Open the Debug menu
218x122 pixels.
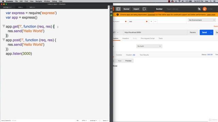pyautogui.click(x=54, y=1)
